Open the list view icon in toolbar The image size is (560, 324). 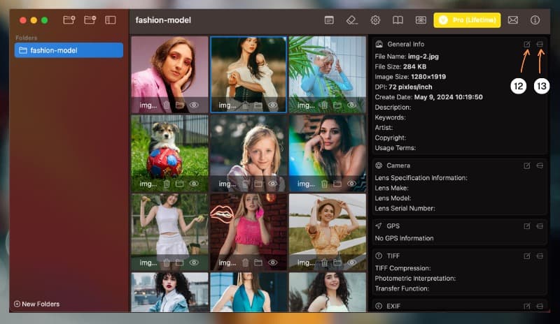(x=329, y=20)
